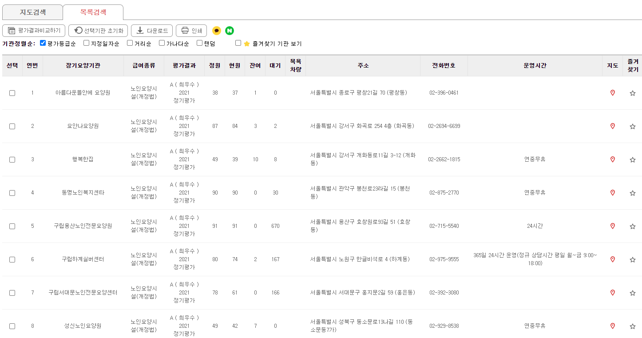Select row checkbox for 동명노인복지센타

12,193
